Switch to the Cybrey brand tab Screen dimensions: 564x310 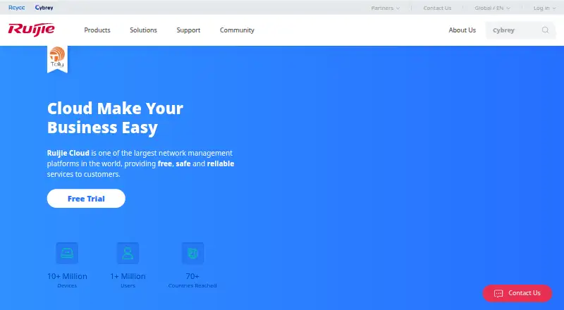point(44,8)
